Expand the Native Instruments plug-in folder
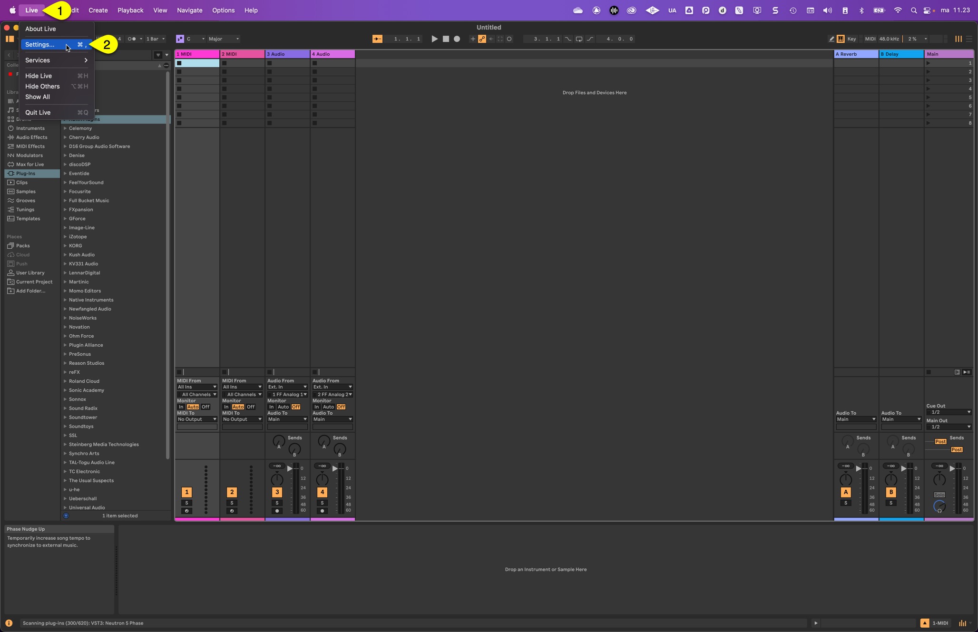Image resolution: width=978 pixels, height=632 pixels. pos(65,300)
